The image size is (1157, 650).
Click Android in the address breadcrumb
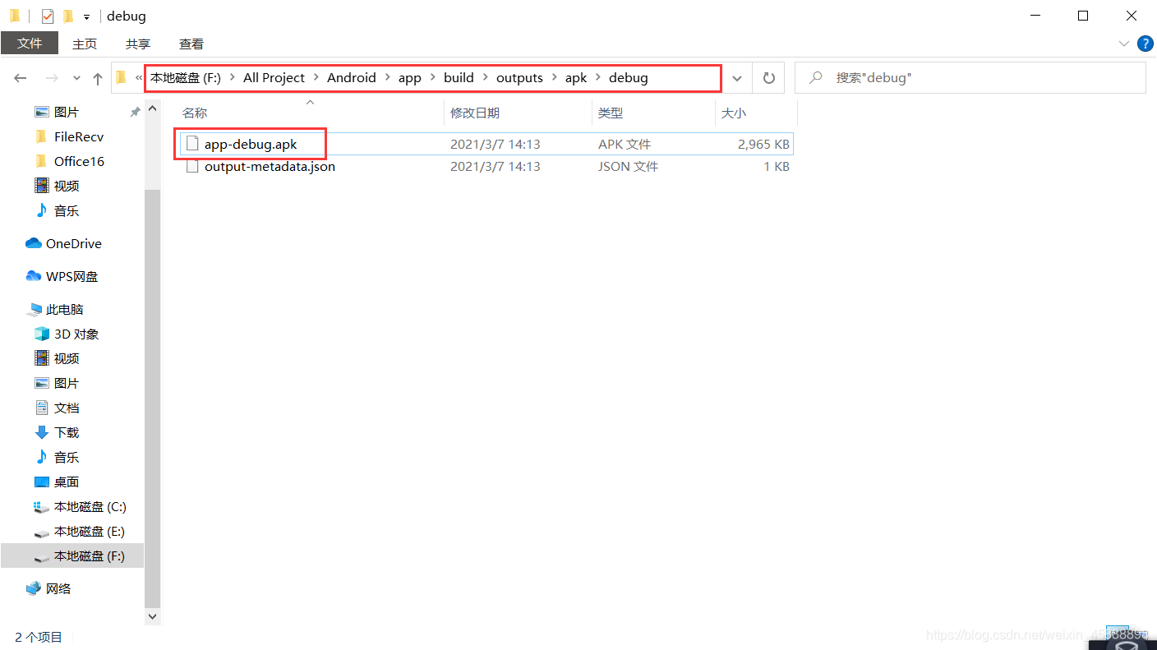[351, 77]
